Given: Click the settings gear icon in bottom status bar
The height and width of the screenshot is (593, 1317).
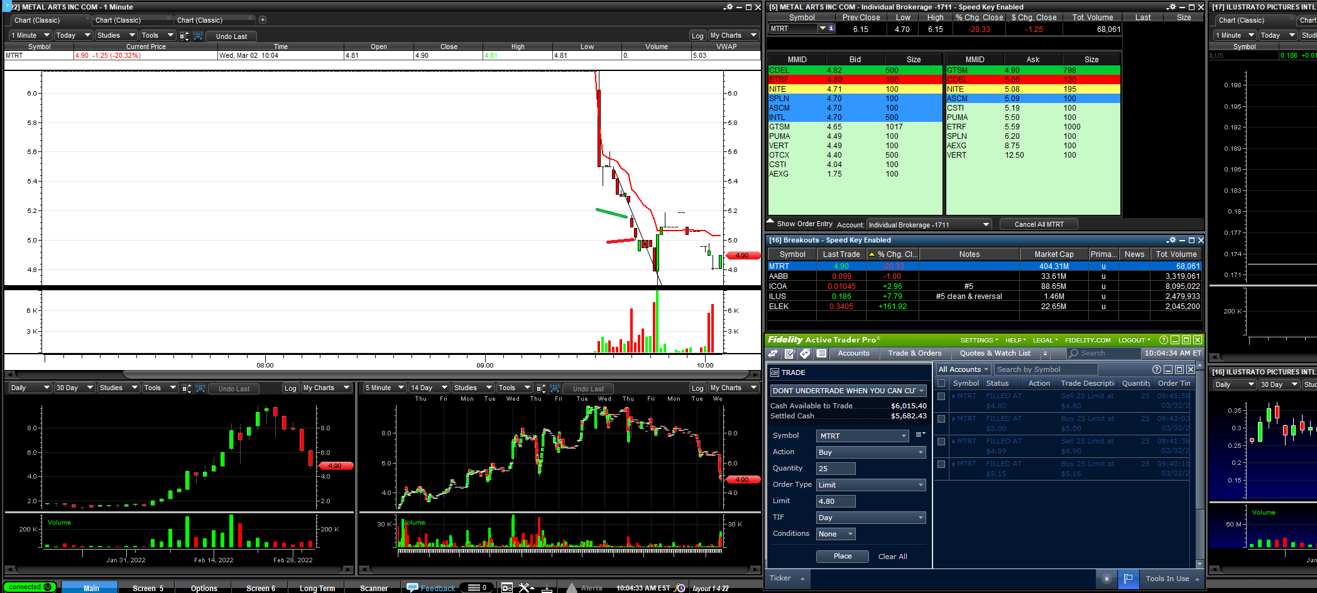Looking at the screenshot, I should tap(507, 588).
